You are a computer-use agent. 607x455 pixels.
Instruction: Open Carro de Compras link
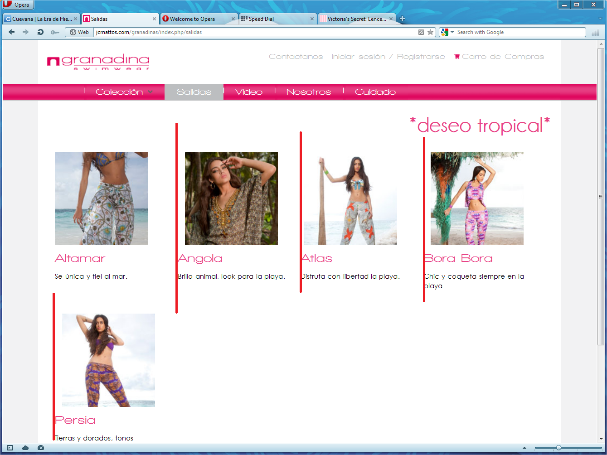pyautogui.click(x=503, y=57)
